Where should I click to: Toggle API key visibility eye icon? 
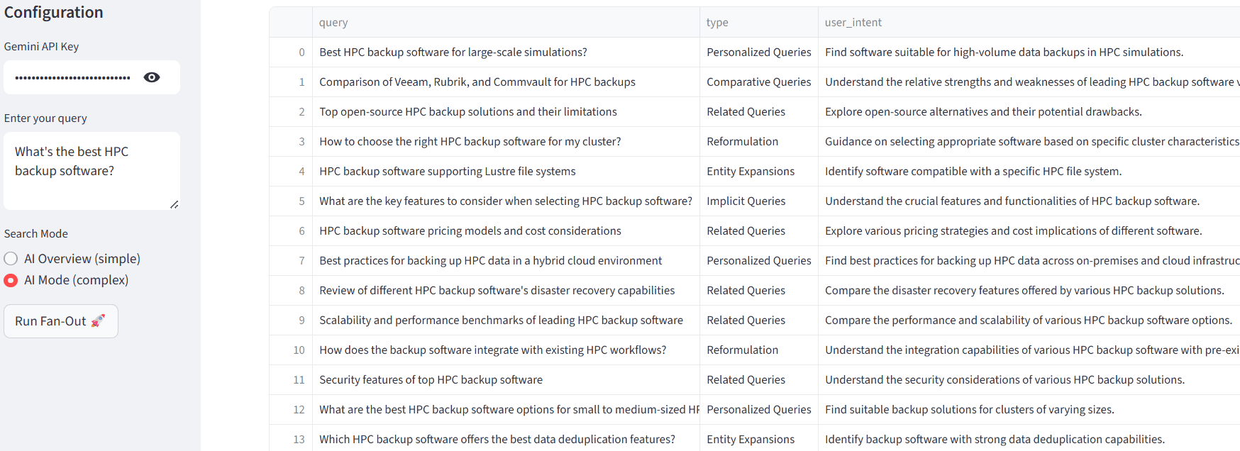[152, 77]
